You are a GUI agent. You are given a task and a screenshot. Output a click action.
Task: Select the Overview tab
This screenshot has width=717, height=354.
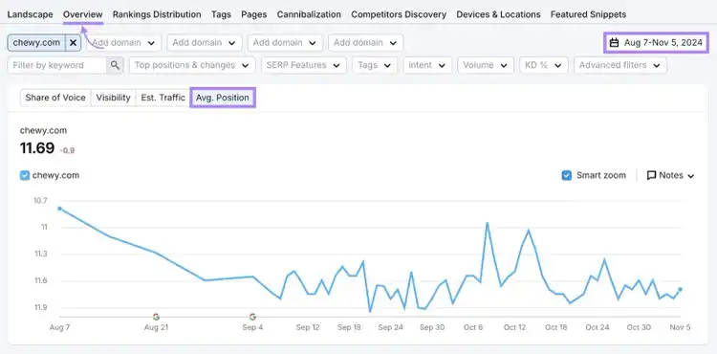coord(83,14)
